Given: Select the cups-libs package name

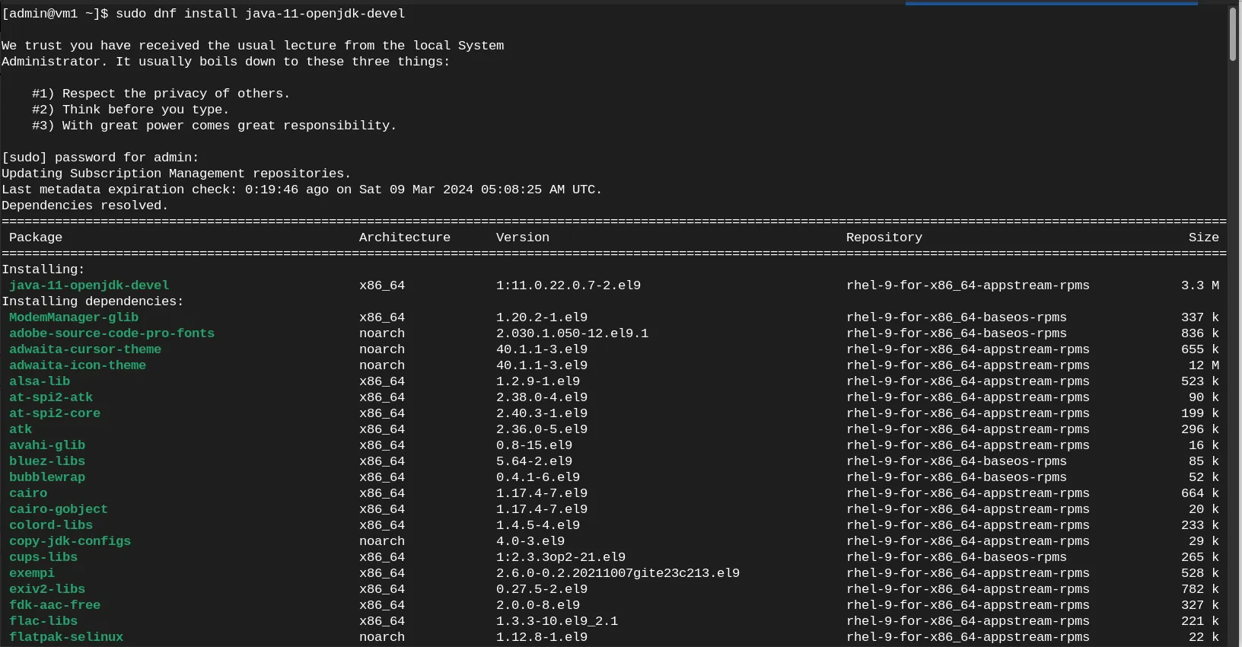Looking at the screenshot, I should tap(43, 557).
